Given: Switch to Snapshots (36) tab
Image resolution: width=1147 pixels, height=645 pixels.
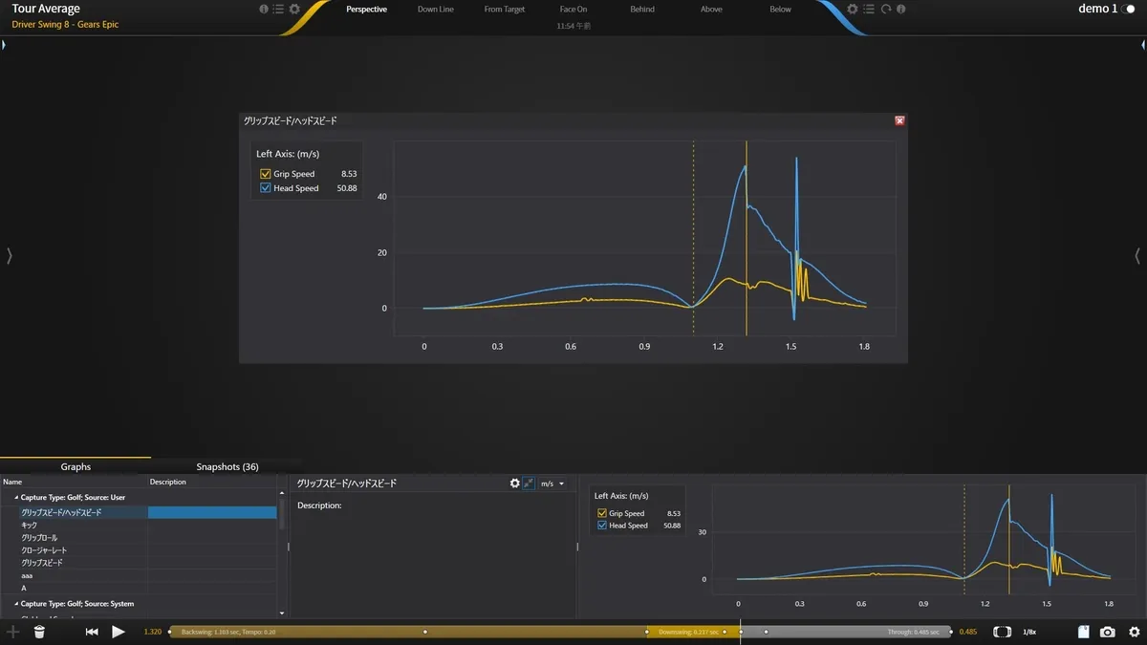Looking at the screenshot, I should pyautogui.click(x=227, y=466).
